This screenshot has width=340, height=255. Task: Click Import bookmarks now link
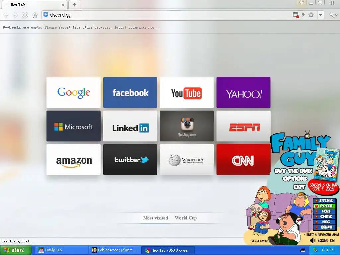coord(137,27)
